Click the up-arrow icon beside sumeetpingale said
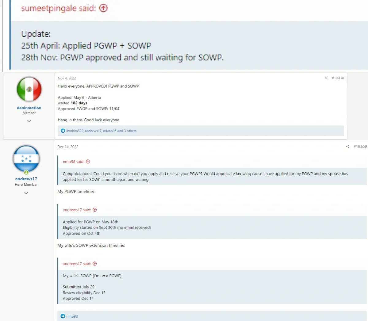 click(x=104, y=8)
